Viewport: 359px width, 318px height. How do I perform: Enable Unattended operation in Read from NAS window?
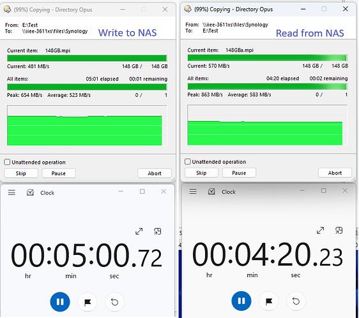[188, 161]
